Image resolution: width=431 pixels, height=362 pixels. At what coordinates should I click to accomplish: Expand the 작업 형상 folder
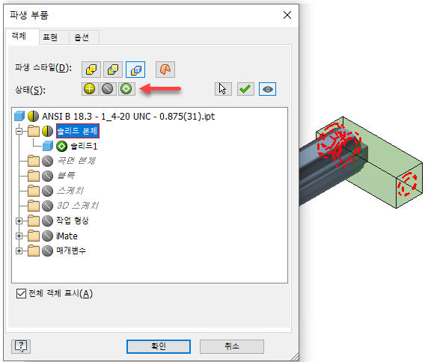(19, 221)
